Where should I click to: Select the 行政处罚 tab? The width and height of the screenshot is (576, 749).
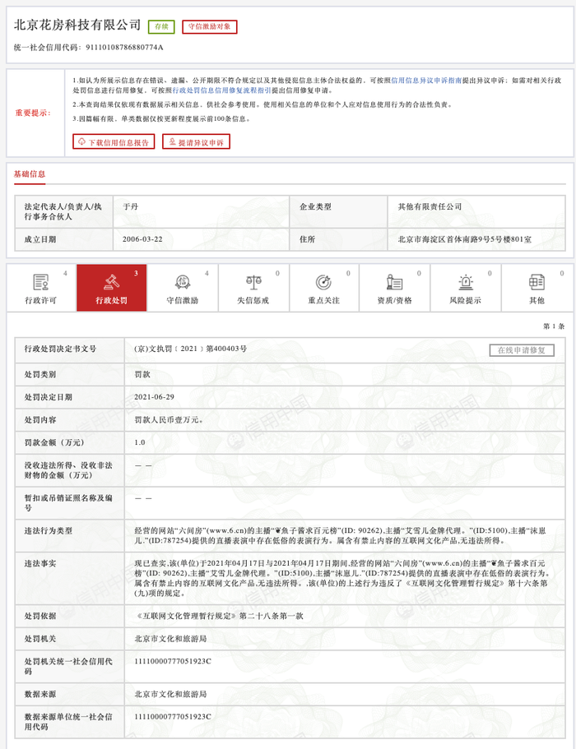coord(111,288)
